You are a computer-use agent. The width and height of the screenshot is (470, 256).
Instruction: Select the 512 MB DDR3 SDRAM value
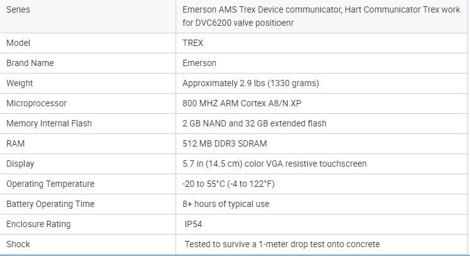pyautogui.click(x=225, y=143)
